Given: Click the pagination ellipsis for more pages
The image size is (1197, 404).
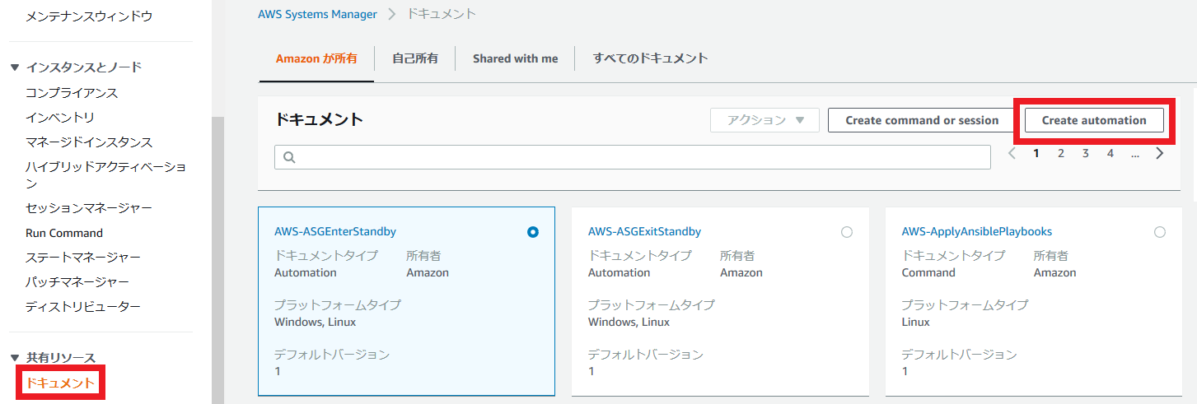Looking at the screenshot, I should pyautogui.click(x=1135, y=153).
